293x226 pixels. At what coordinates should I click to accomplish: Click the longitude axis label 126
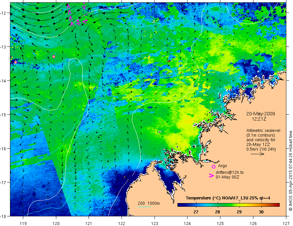click(x=253, y=224)
